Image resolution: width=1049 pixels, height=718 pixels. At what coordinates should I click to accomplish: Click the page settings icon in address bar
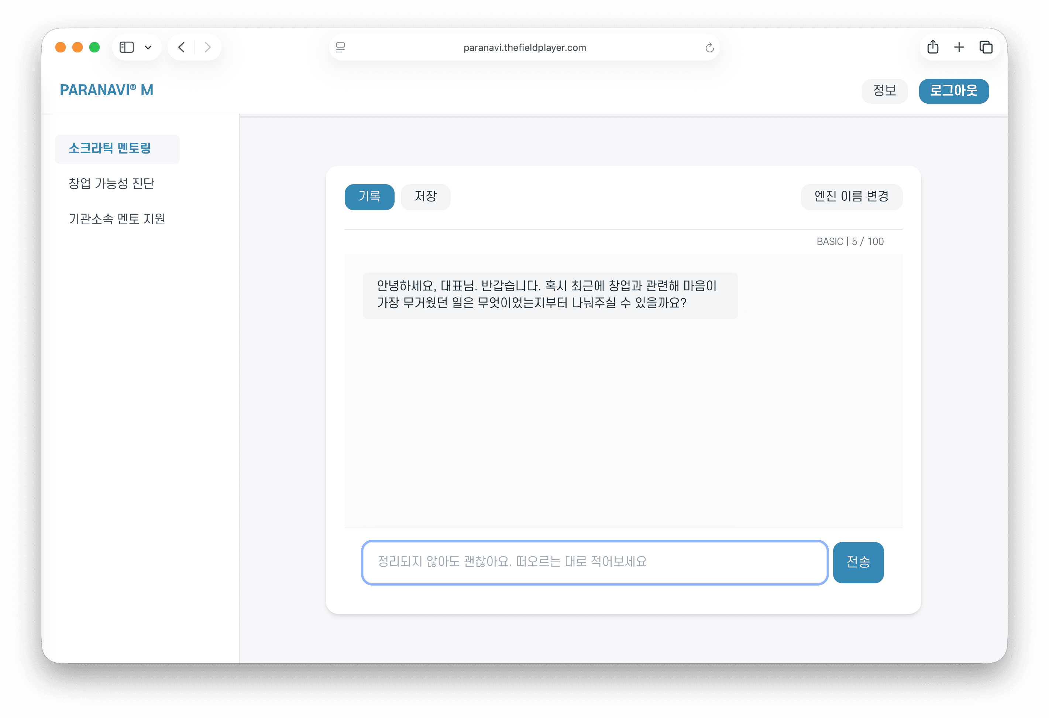(341, 47)
